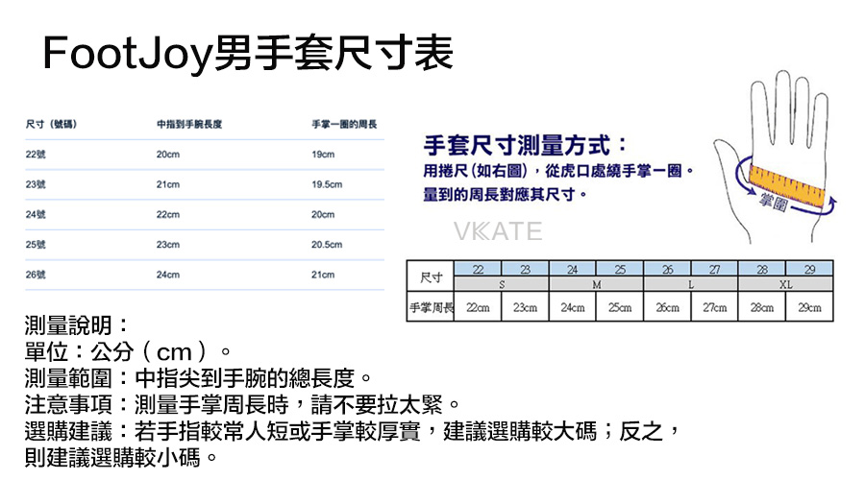
Task: Click the blue size "26" cell in the grid
Action: click(x=668, y=270)
